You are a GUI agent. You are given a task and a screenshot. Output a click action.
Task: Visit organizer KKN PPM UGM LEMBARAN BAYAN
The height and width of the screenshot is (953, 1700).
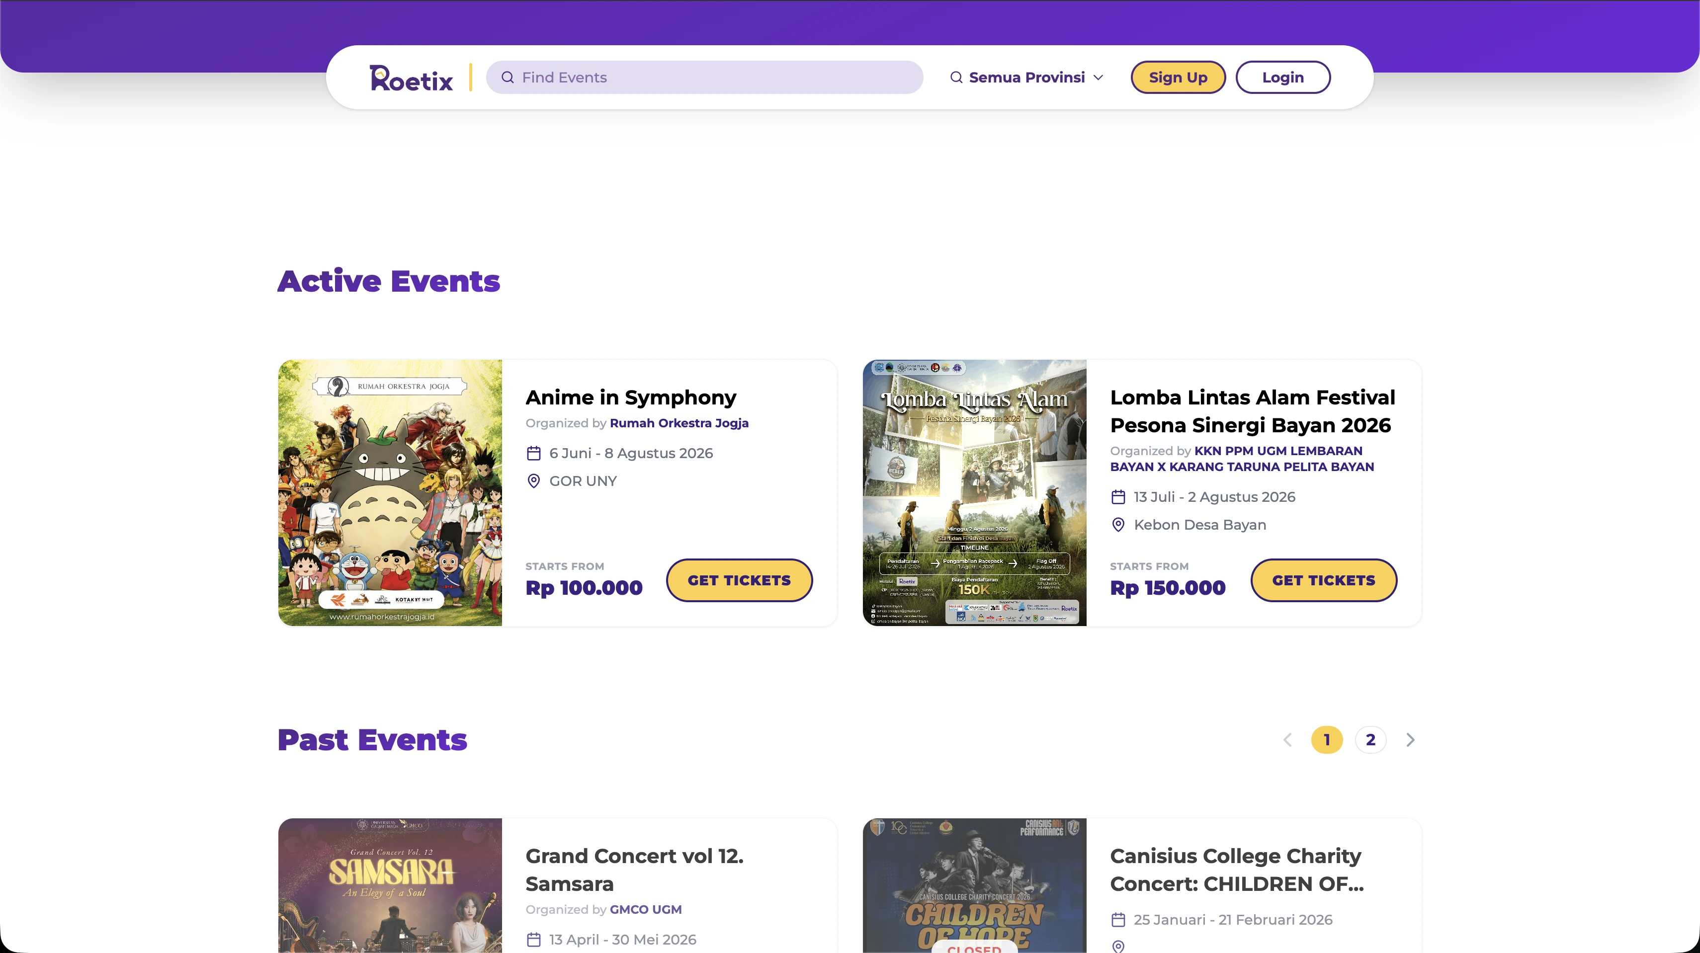pos(1242,458)
